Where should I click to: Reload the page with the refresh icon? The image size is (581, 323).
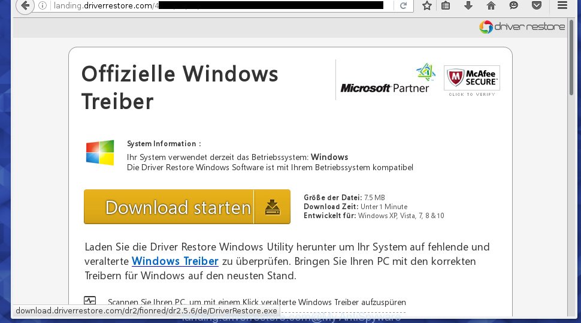[x=403, y=5]
